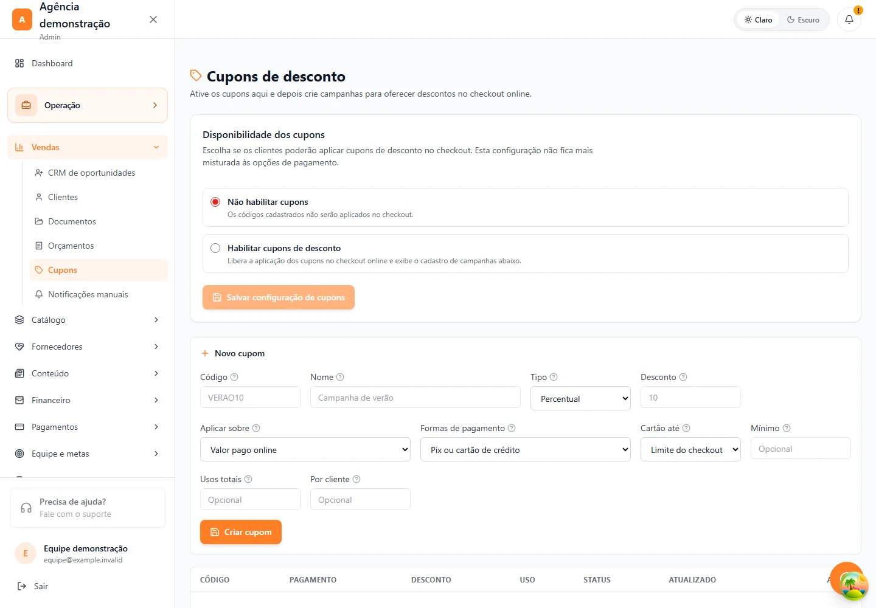This screenshot has height=608, width=876.
Task: Click Sair to log out
Action: pyautogui.click(x=33, y=586)
